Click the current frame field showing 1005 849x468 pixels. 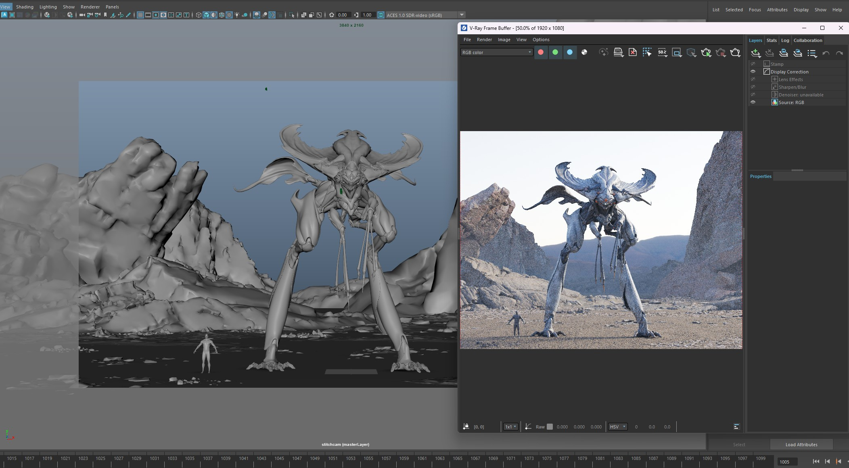pyautogui.click(x=788, y=462)
